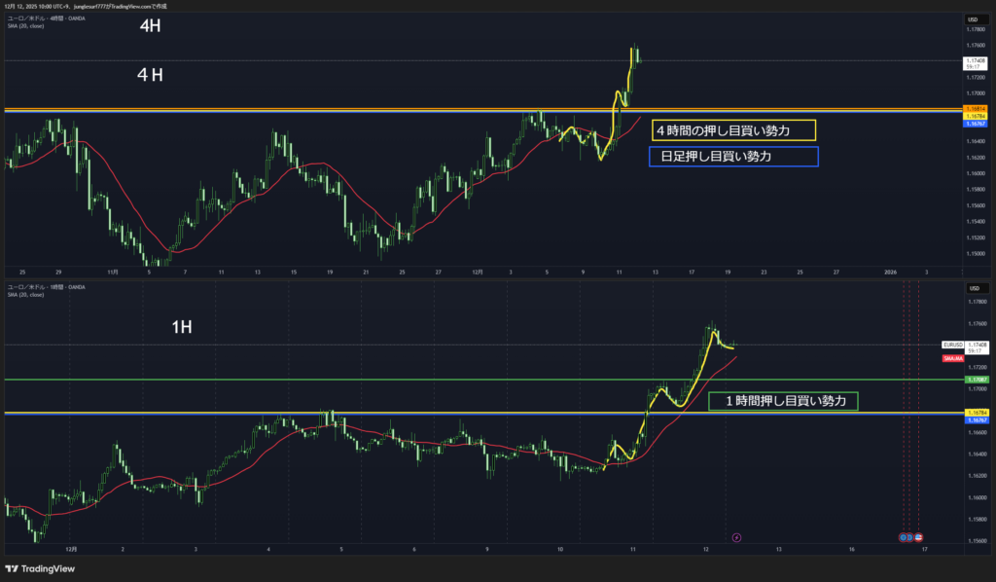996x582 pixels.
Task: Click the EURUSD symbol tag on lower price scale
Action: (952, 345)
